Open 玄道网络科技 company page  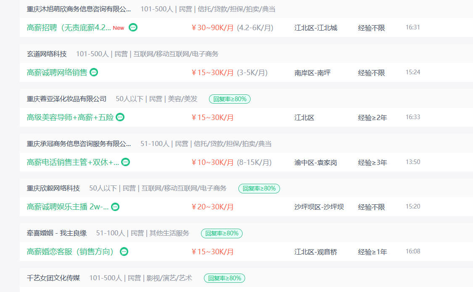pos(47,54)
